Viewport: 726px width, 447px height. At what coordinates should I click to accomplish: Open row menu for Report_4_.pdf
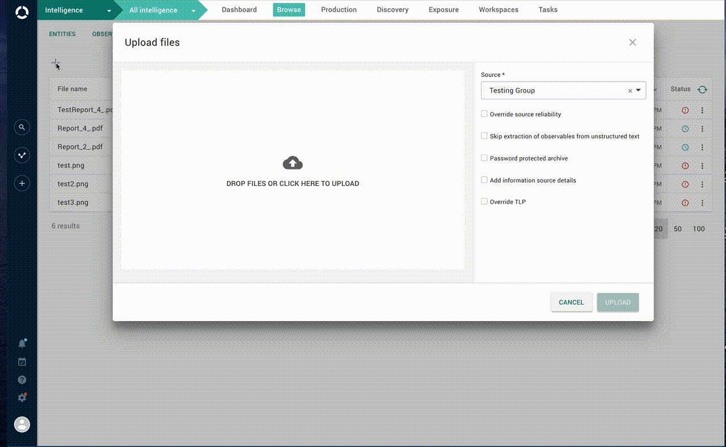coord(702,129)
